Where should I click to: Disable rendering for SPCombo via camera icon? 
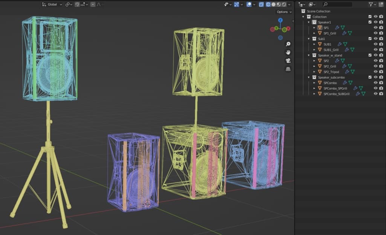tap(381, 82)
